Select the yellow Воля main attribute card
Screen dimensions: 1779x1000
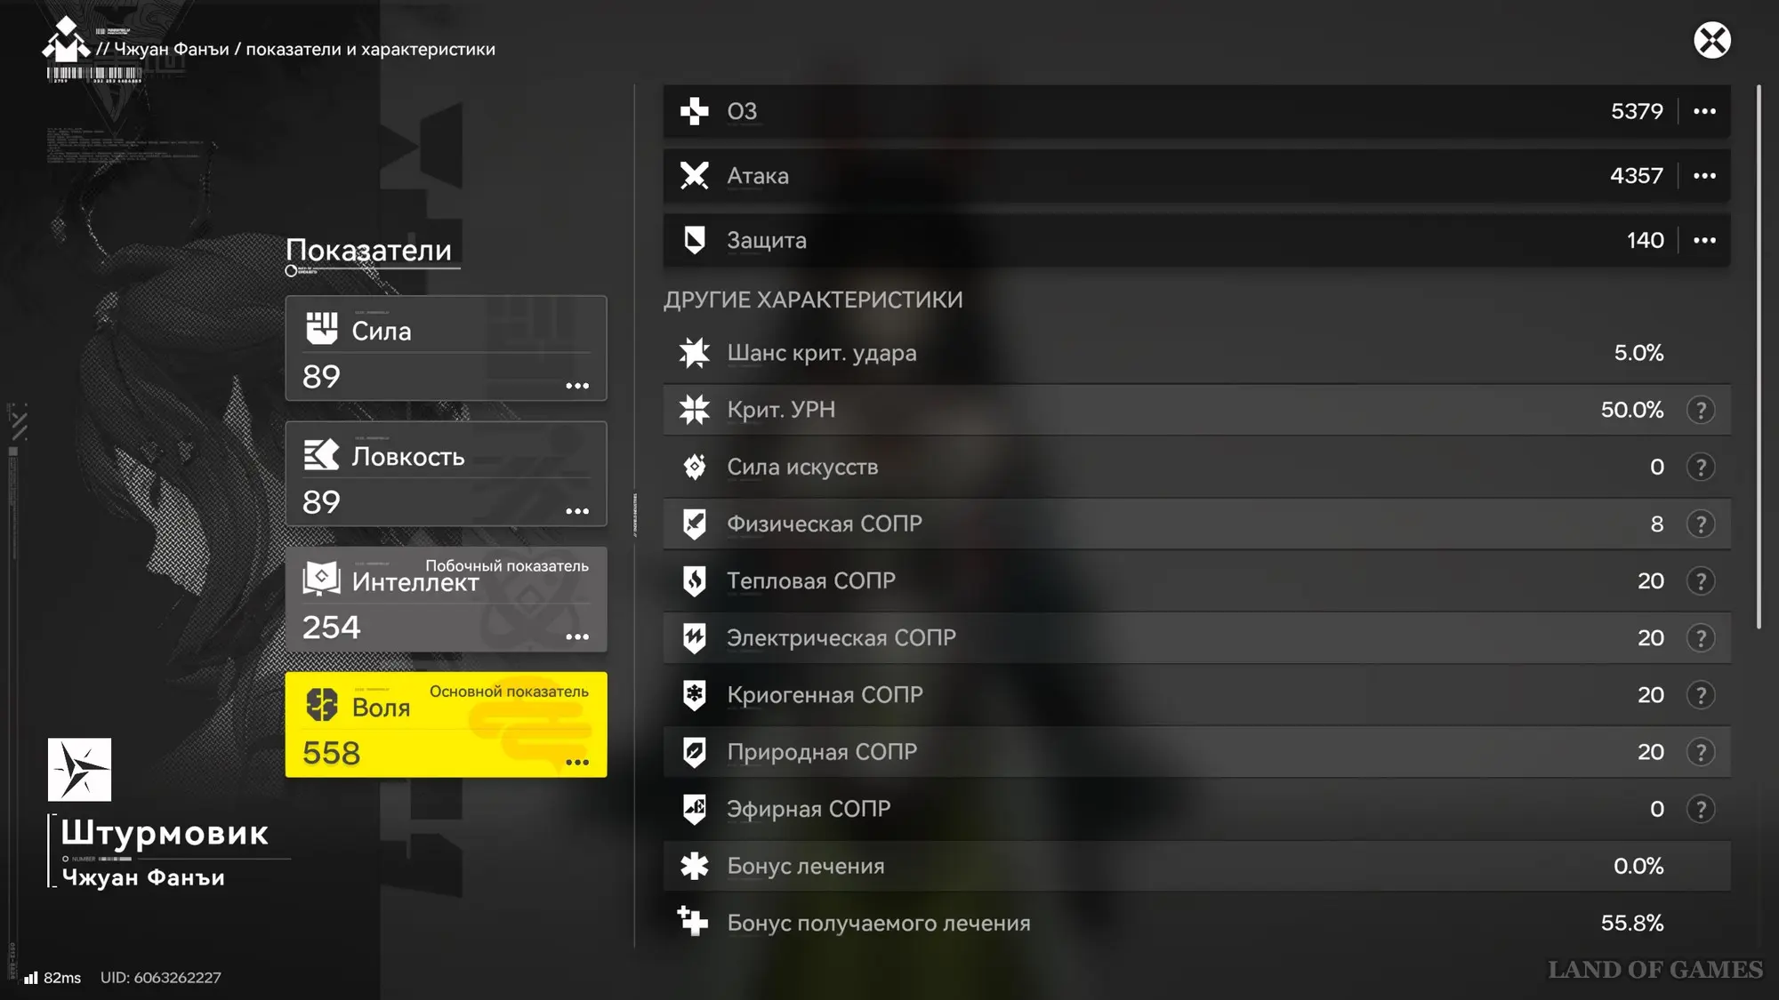click(x=446, y=724)
